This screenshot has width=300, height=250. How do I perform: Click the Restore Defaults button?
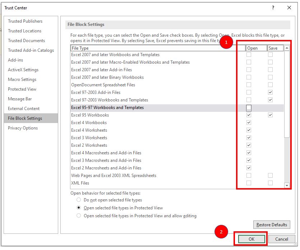[271, 225]
